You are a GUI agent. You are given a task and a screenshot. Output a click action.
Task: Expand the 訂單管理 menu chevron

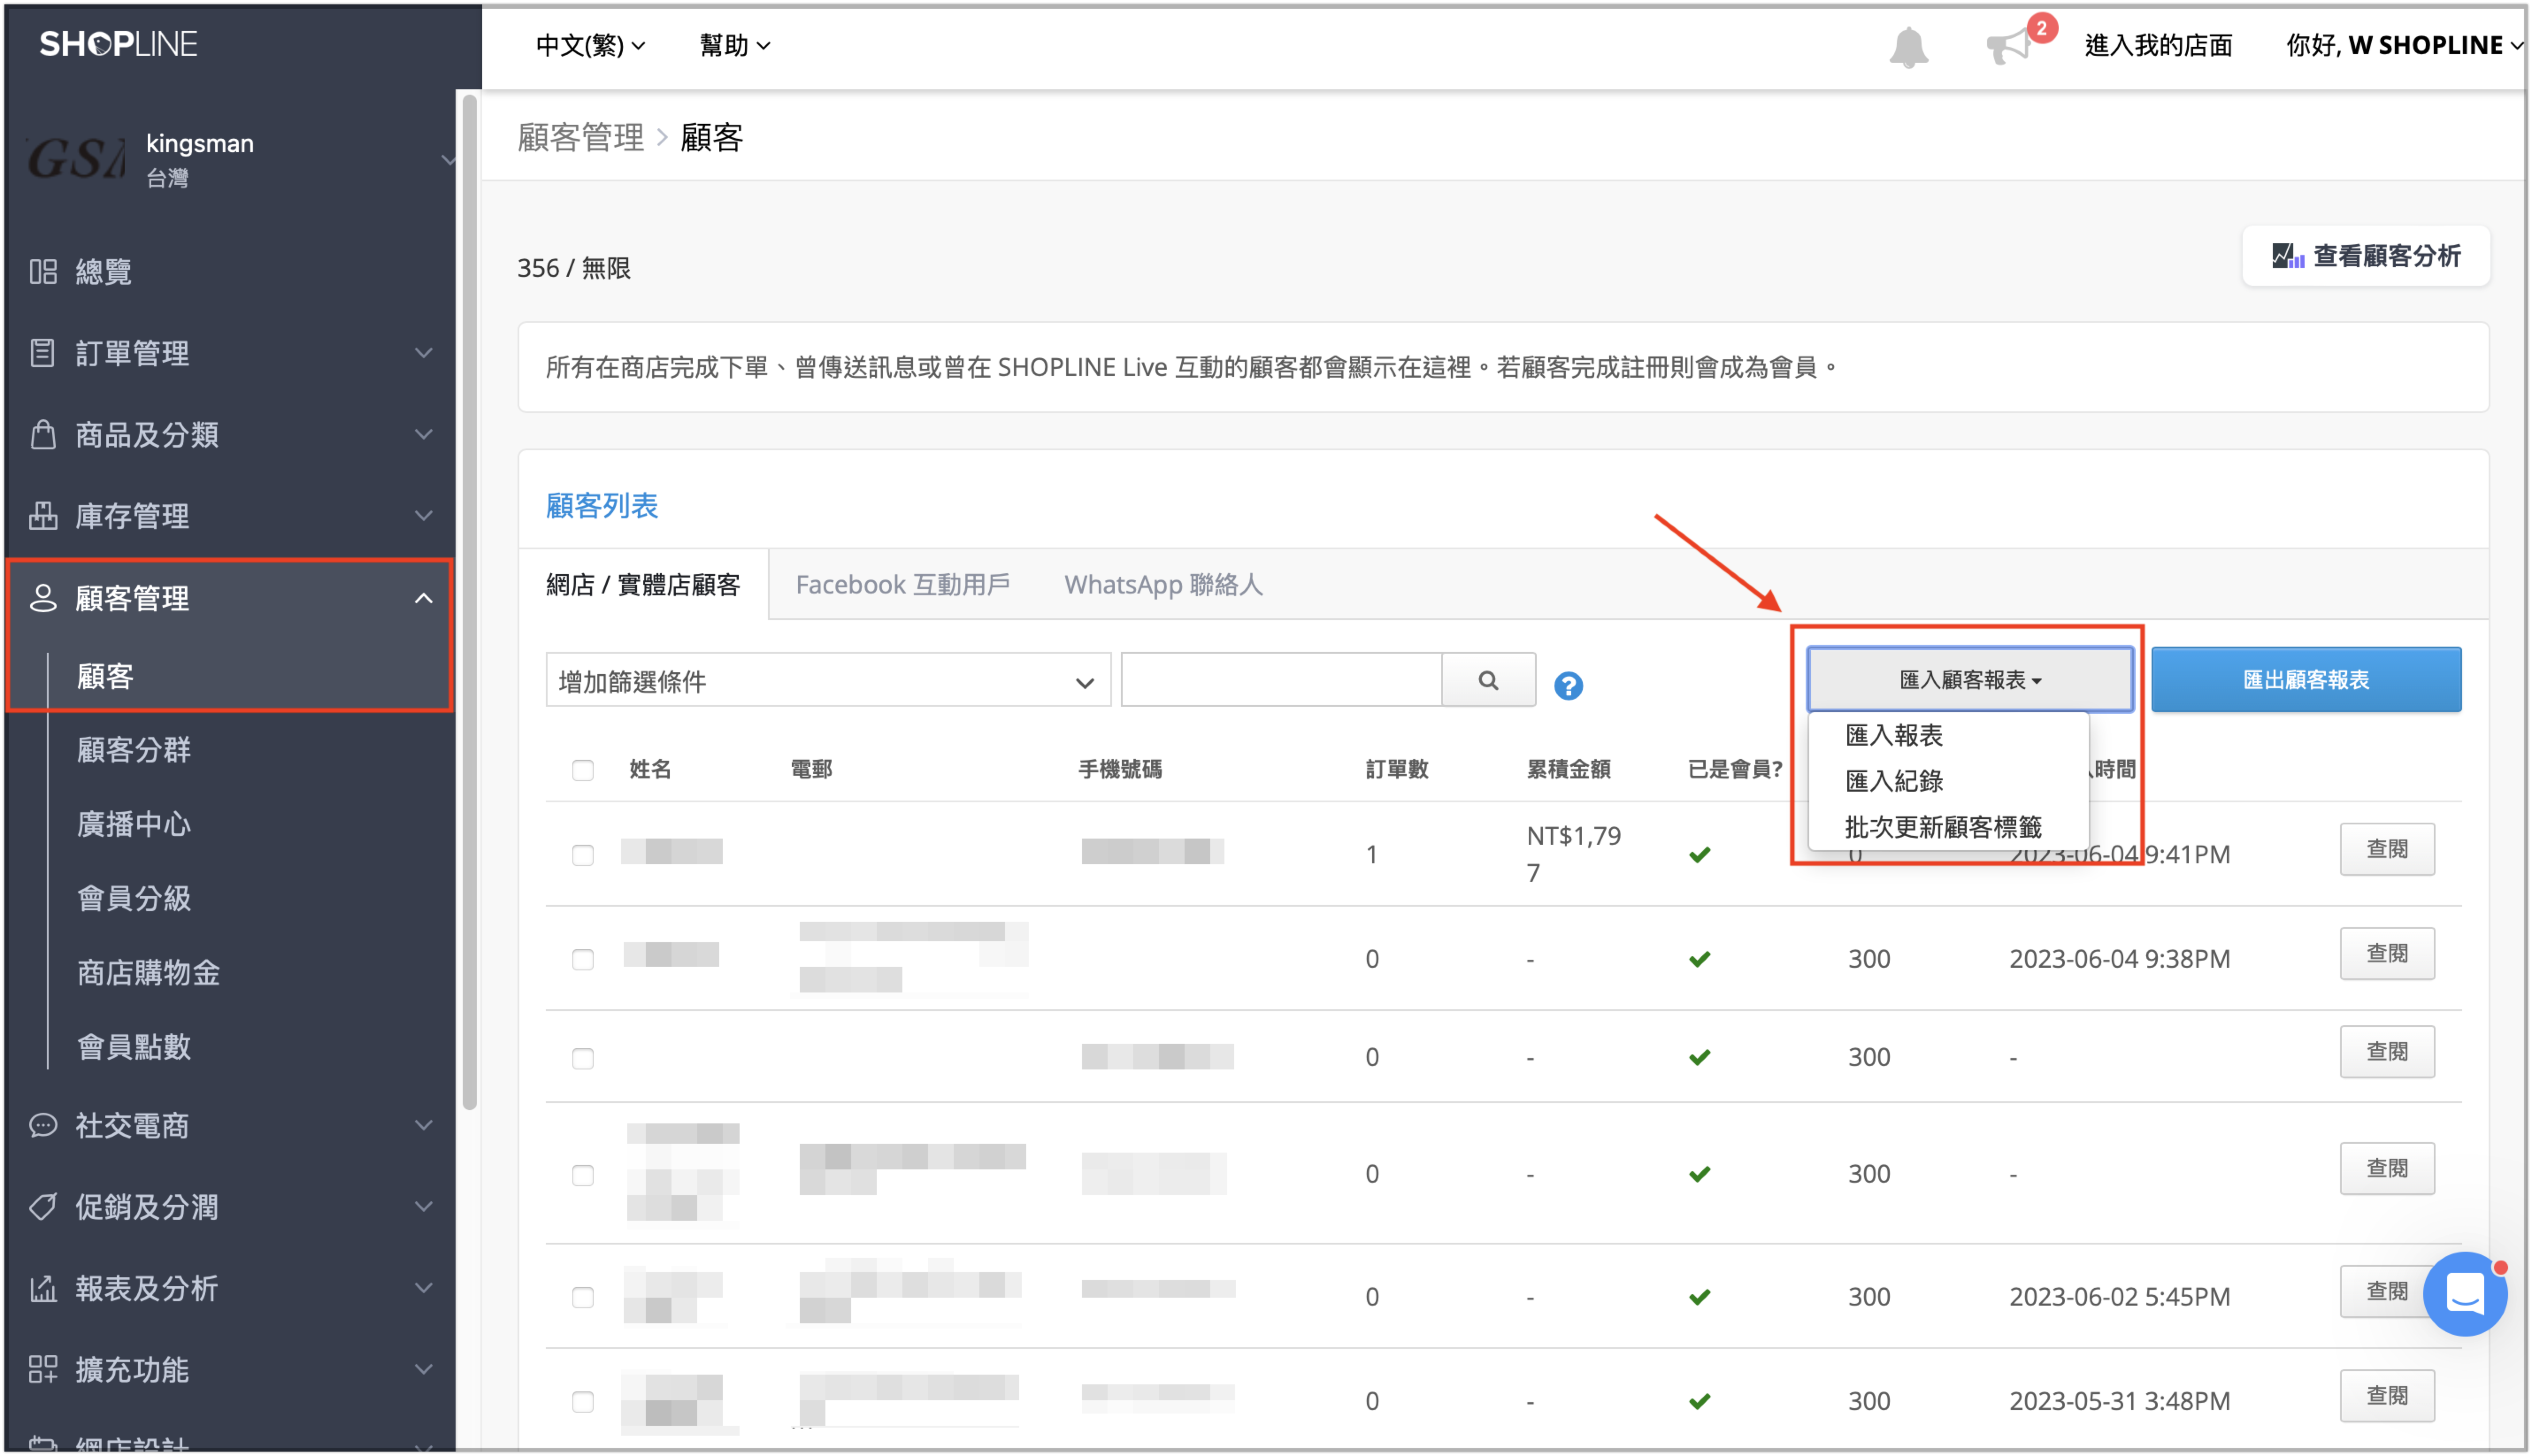[424, 353]
